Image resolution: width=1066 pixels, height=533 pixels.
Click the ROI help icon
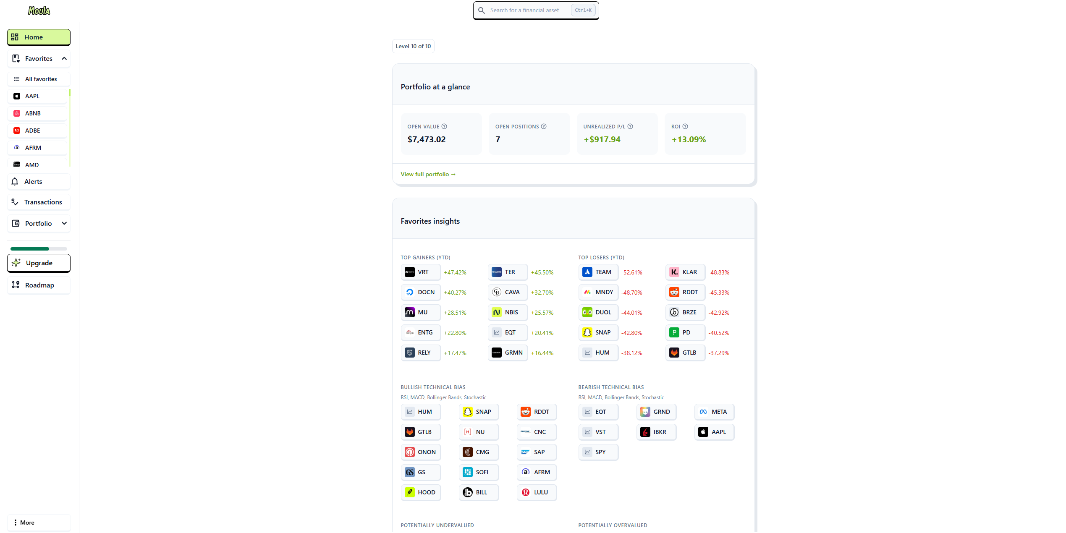[x=685, y=126]
